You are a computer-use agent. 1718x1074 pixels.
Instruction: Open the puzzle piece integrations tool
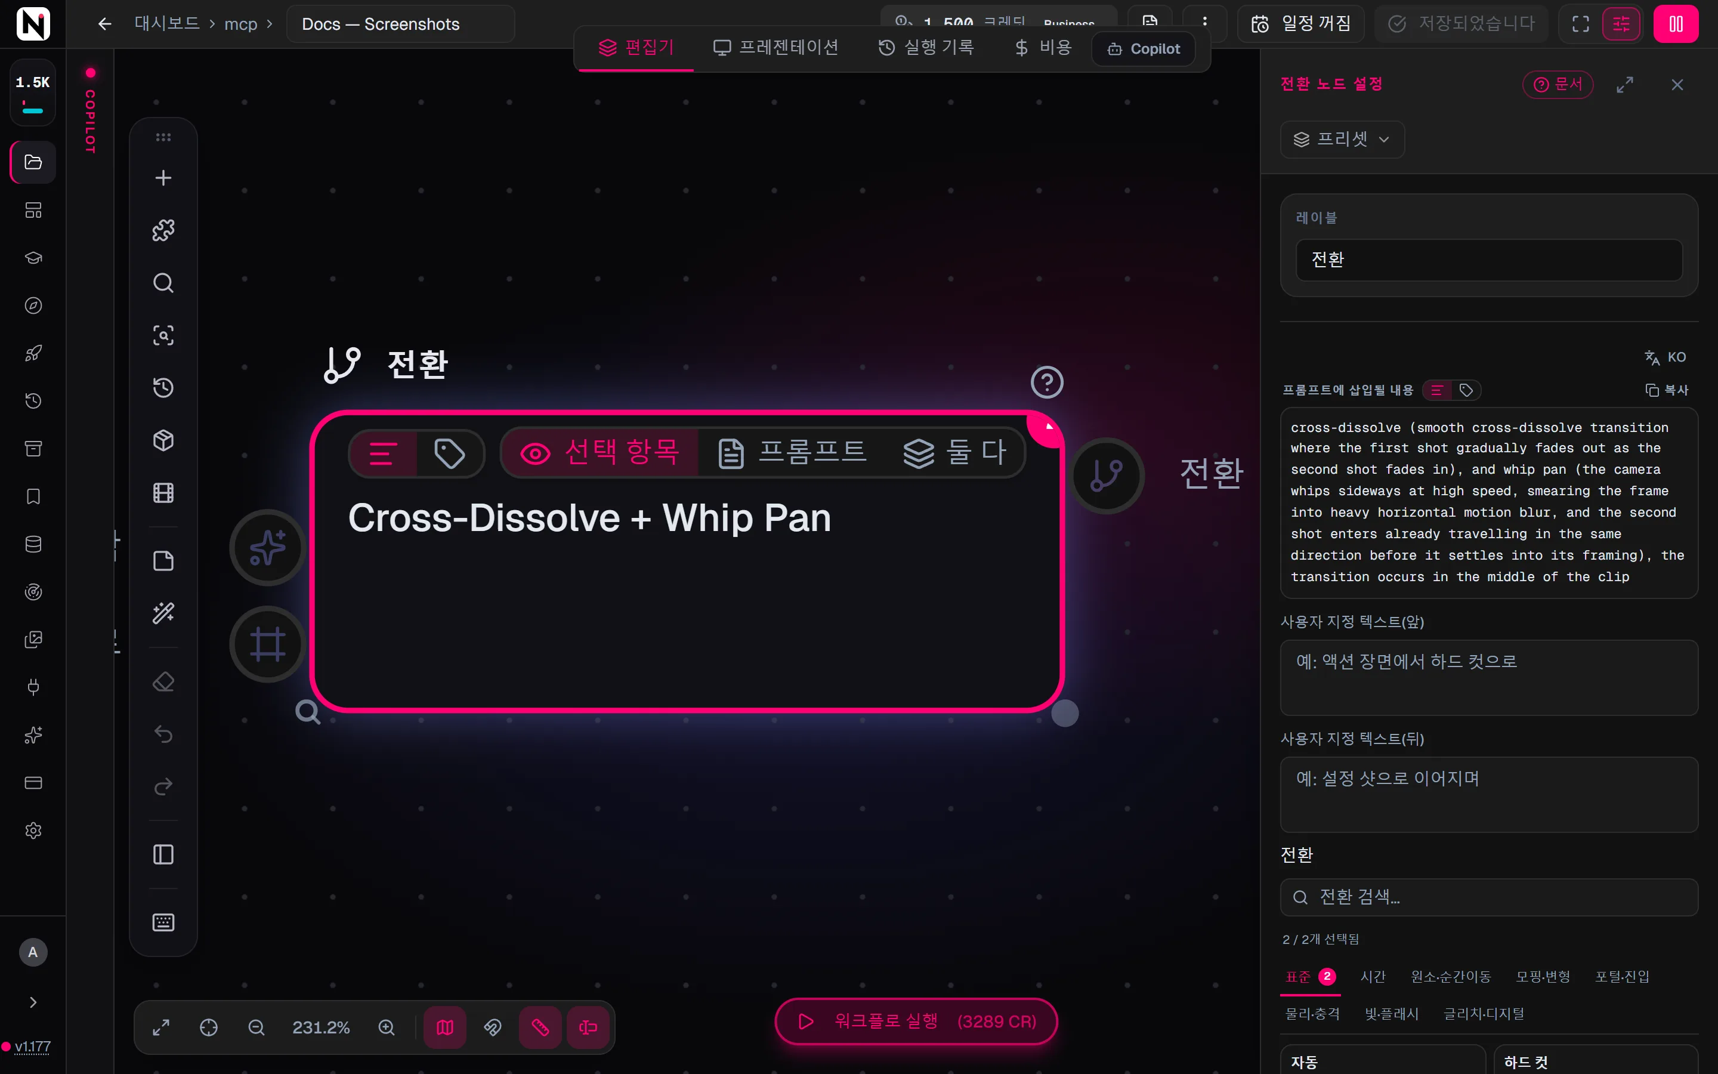(x=163, y=230)
